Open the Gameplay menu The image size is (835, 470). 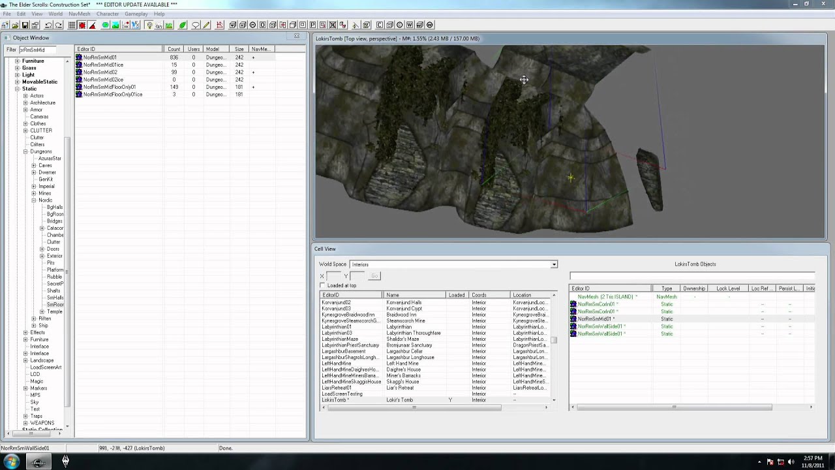point(136,14)
